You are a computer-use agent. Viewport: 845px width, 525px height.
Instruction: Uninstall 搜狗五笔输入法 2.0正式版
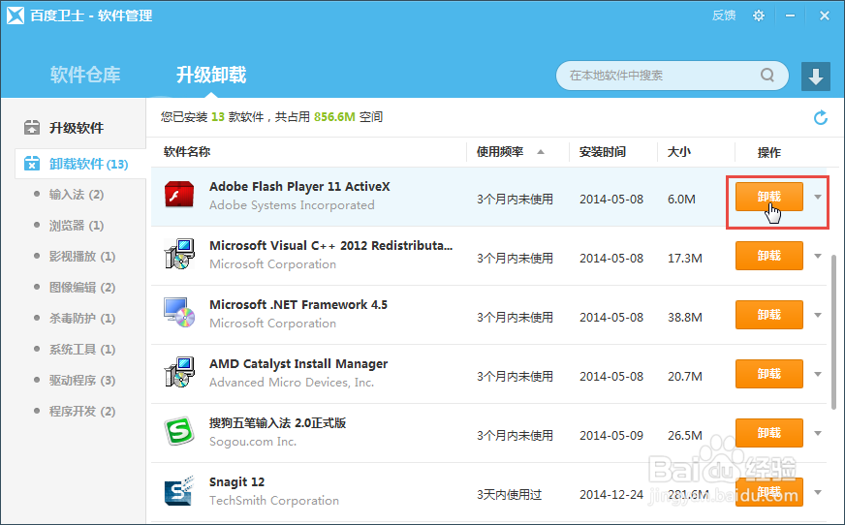pyautogui.click(x=769, y=433)
